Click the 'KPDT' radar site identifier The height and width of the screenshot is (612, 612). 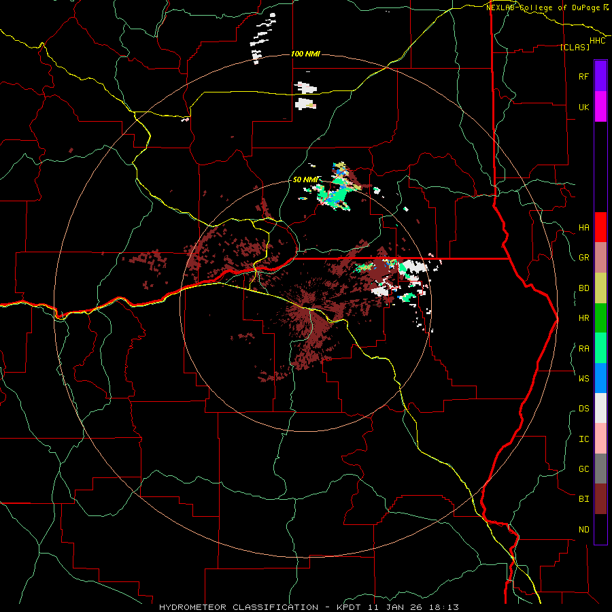point(350,607)
